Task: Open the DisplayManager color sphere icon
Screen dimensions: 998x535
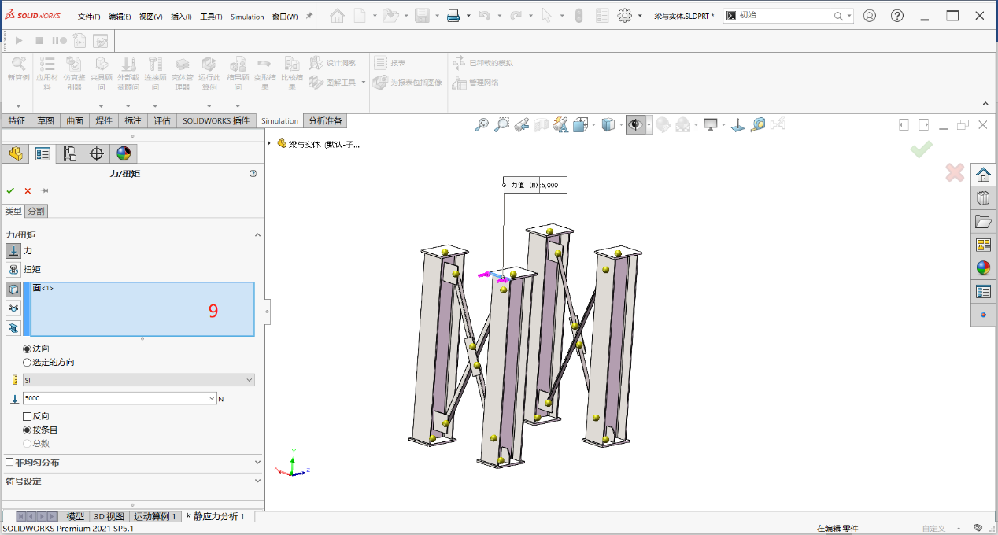Action: click(x=123, y=154)
